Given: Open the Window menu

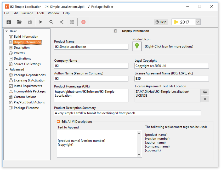Looking at the screenshot, I should click(x=54, y=13).
